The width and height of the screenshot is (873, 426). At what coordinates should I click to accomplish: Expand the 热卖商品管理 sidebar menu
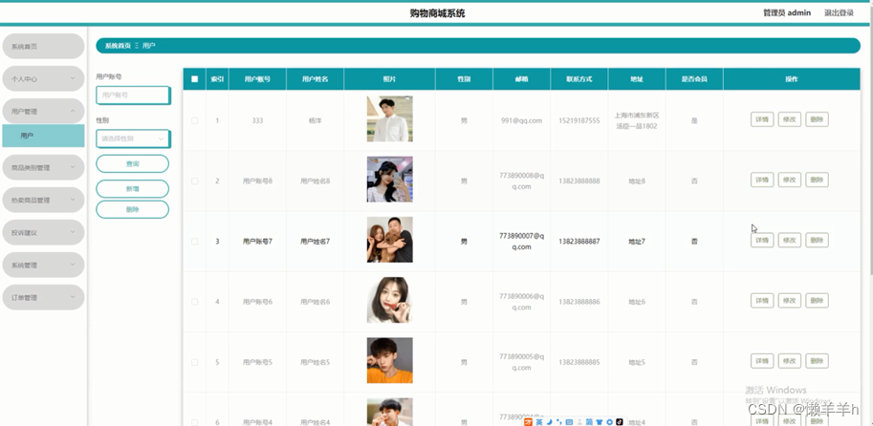43,200
